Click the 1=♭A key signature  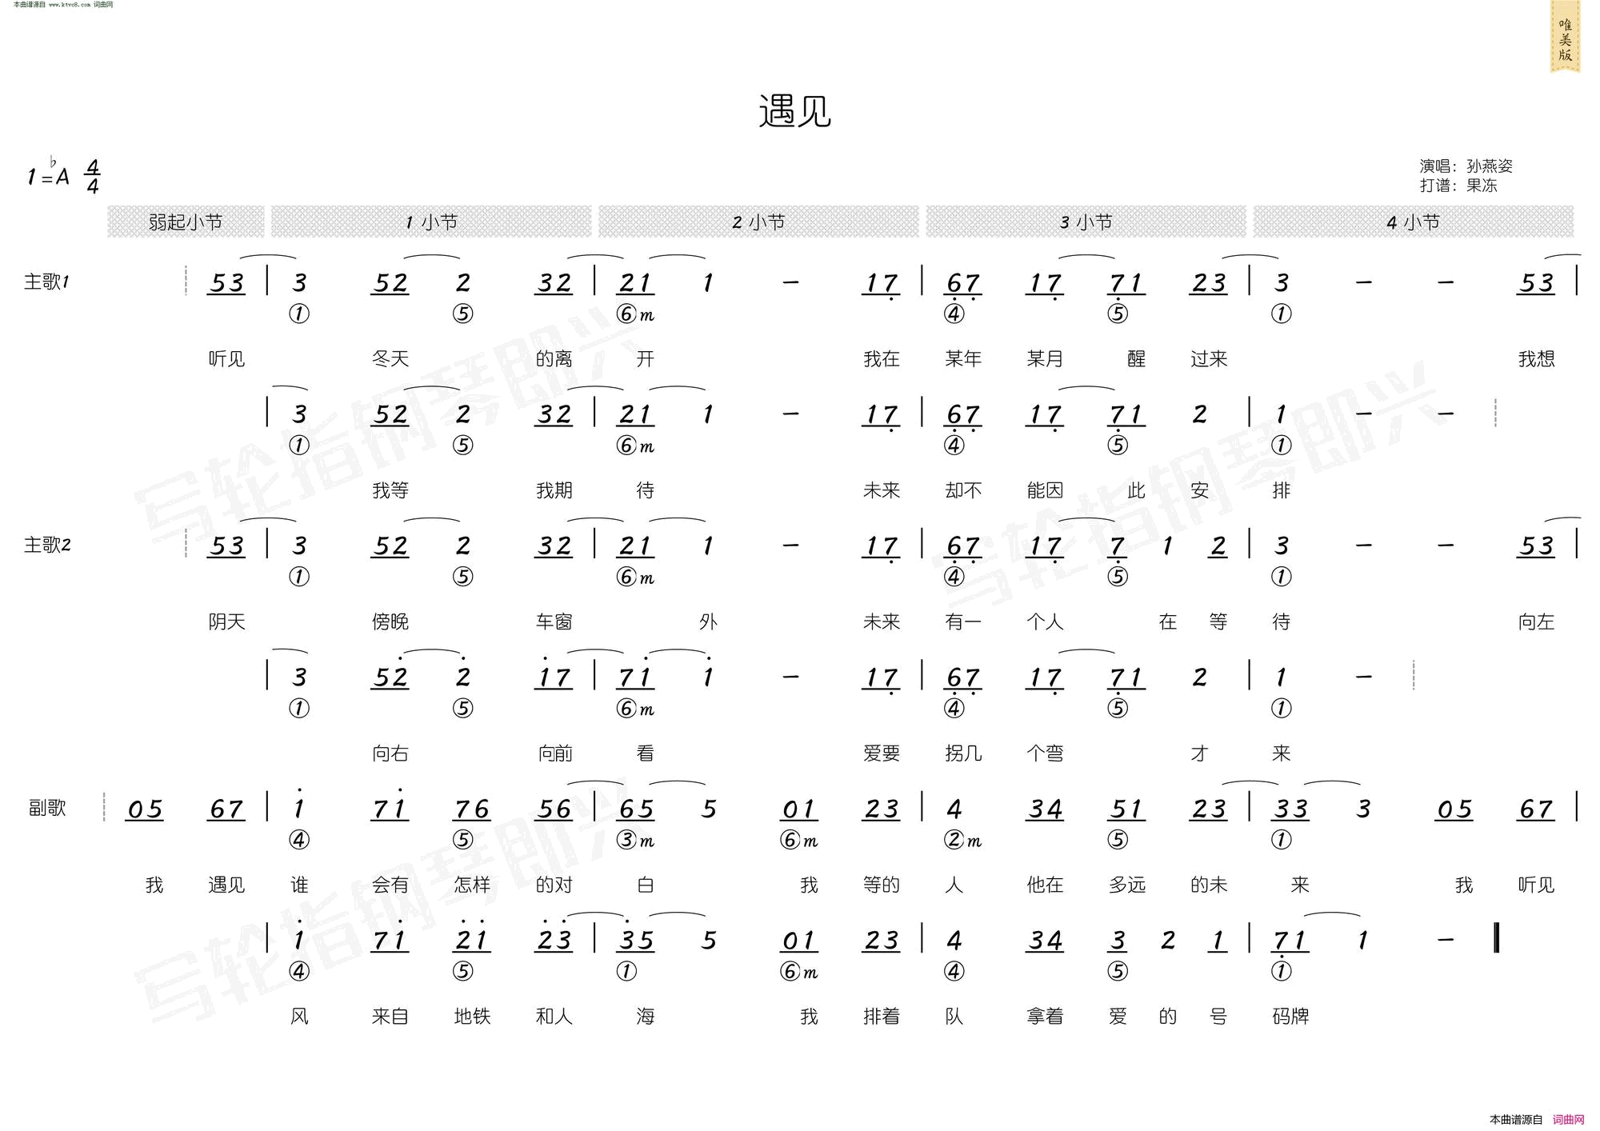coord(48,174)
